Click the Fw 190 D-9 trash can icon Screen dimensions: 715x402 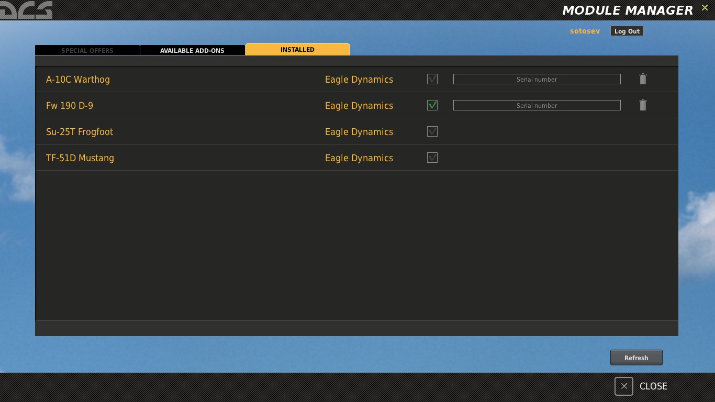click(x=643, y=105)
